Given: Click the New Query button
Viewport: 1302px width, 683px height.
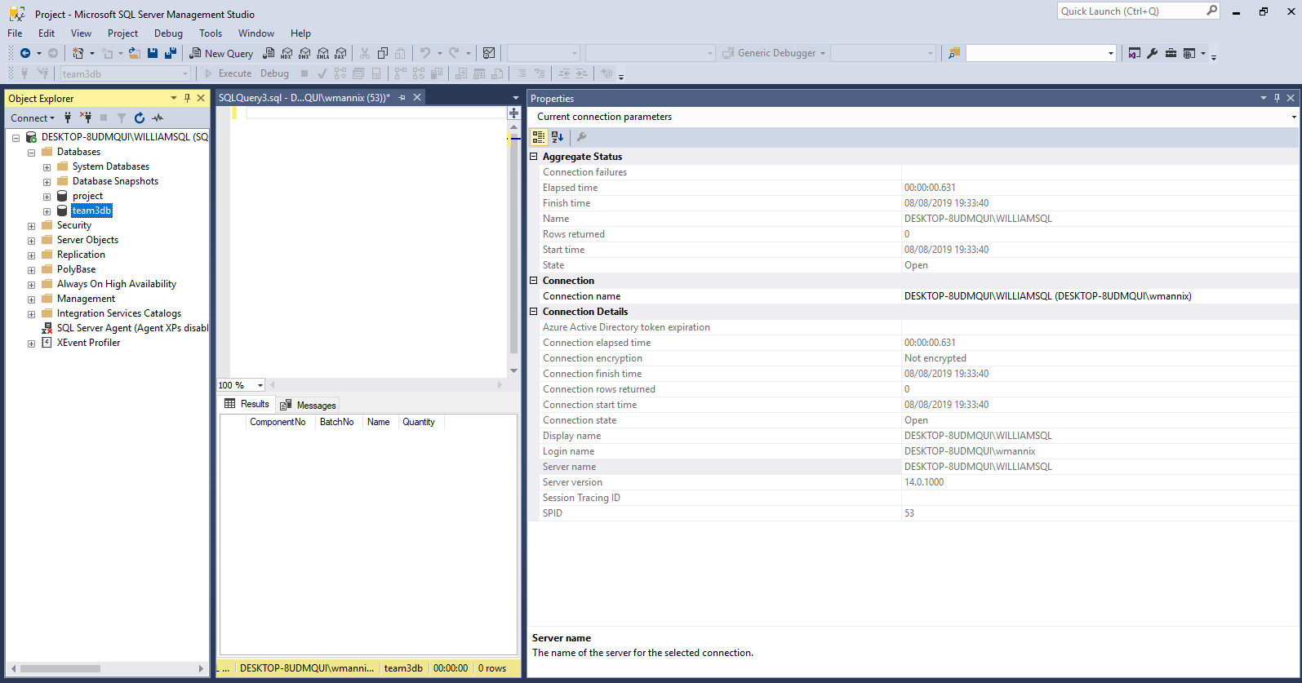Looking at the screenshot, I should pos(221,53).
